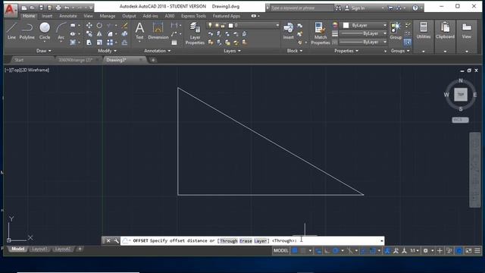Select the Polyline tool

click(x=27, y=31)
